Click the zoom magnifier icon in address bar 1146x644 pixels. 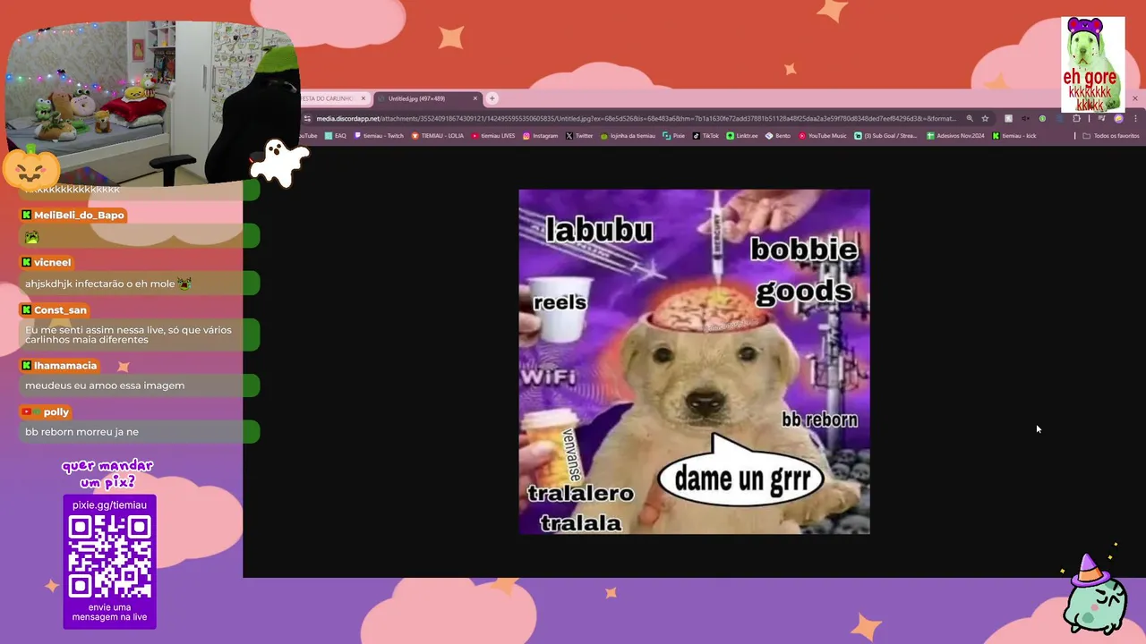click(970, 118)
